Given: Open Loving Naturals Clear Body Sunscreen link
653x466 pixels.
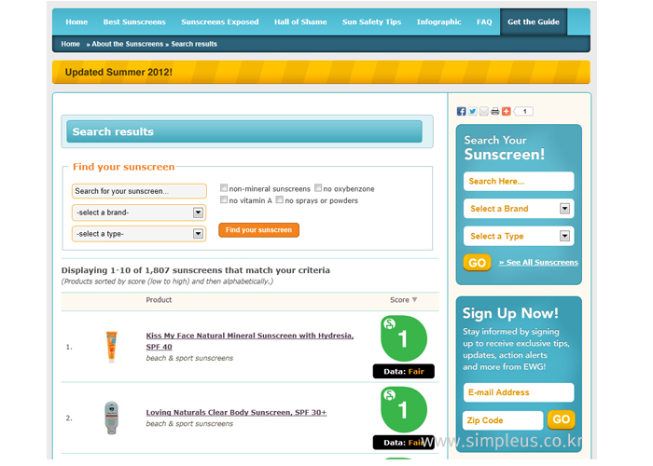Looking at the screenshot, I should coord(236,412).
